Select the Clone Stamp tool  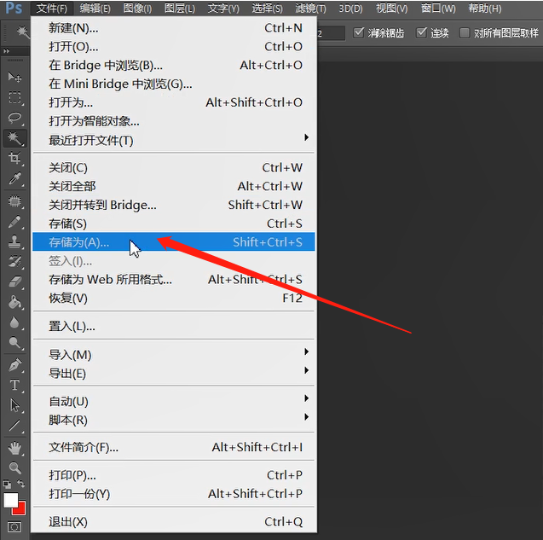pyautogui.click(x=14, y=242)
